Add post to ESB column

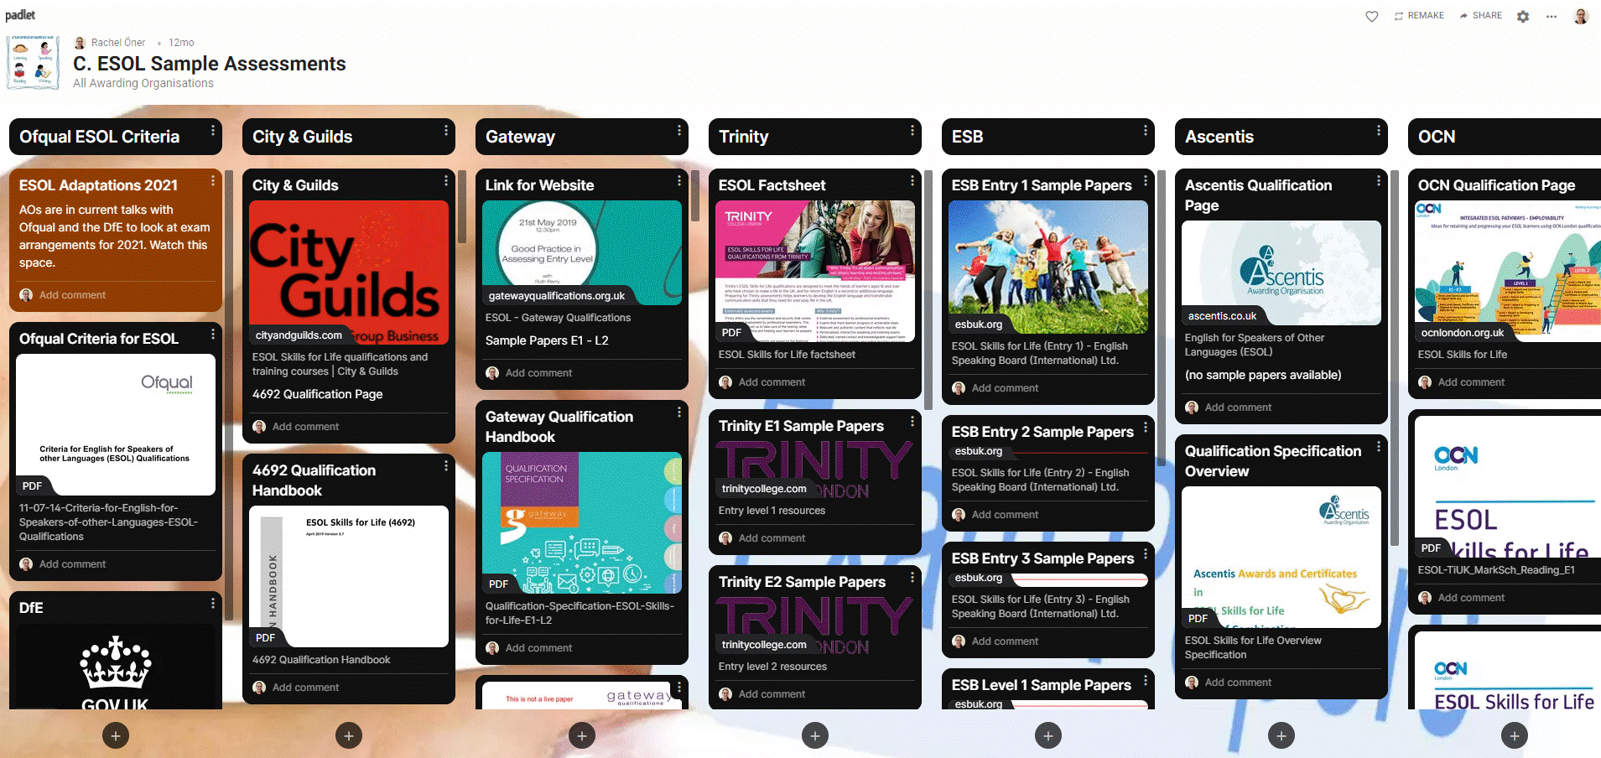[x=1048, y=735]
